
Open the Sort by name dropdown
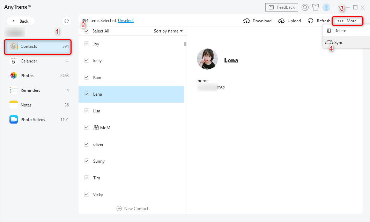click(168, 31)
